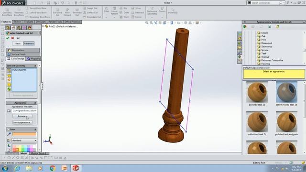
Task: Open Search Commands dropdown arrow
Action: click(x=284, y=3)
